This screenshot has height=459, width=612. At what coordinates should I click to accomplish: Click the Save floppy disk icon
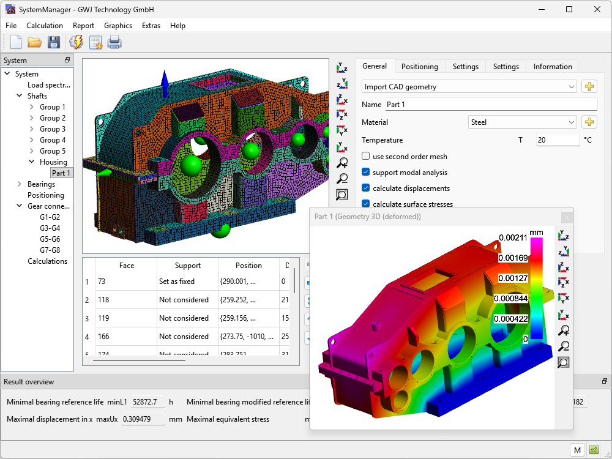(54, 42)
